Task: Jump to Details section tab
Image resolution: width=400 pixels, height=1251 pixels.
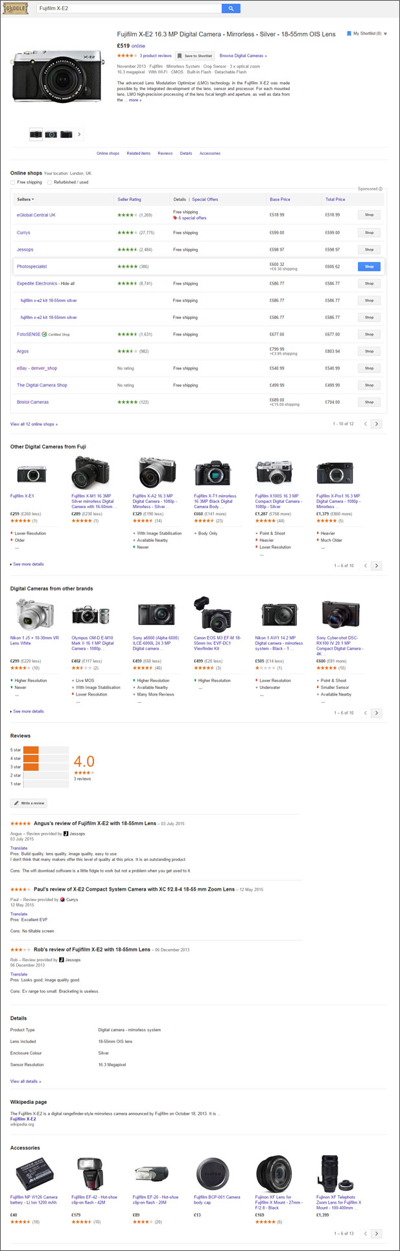Action: click(x=186, y=154)
